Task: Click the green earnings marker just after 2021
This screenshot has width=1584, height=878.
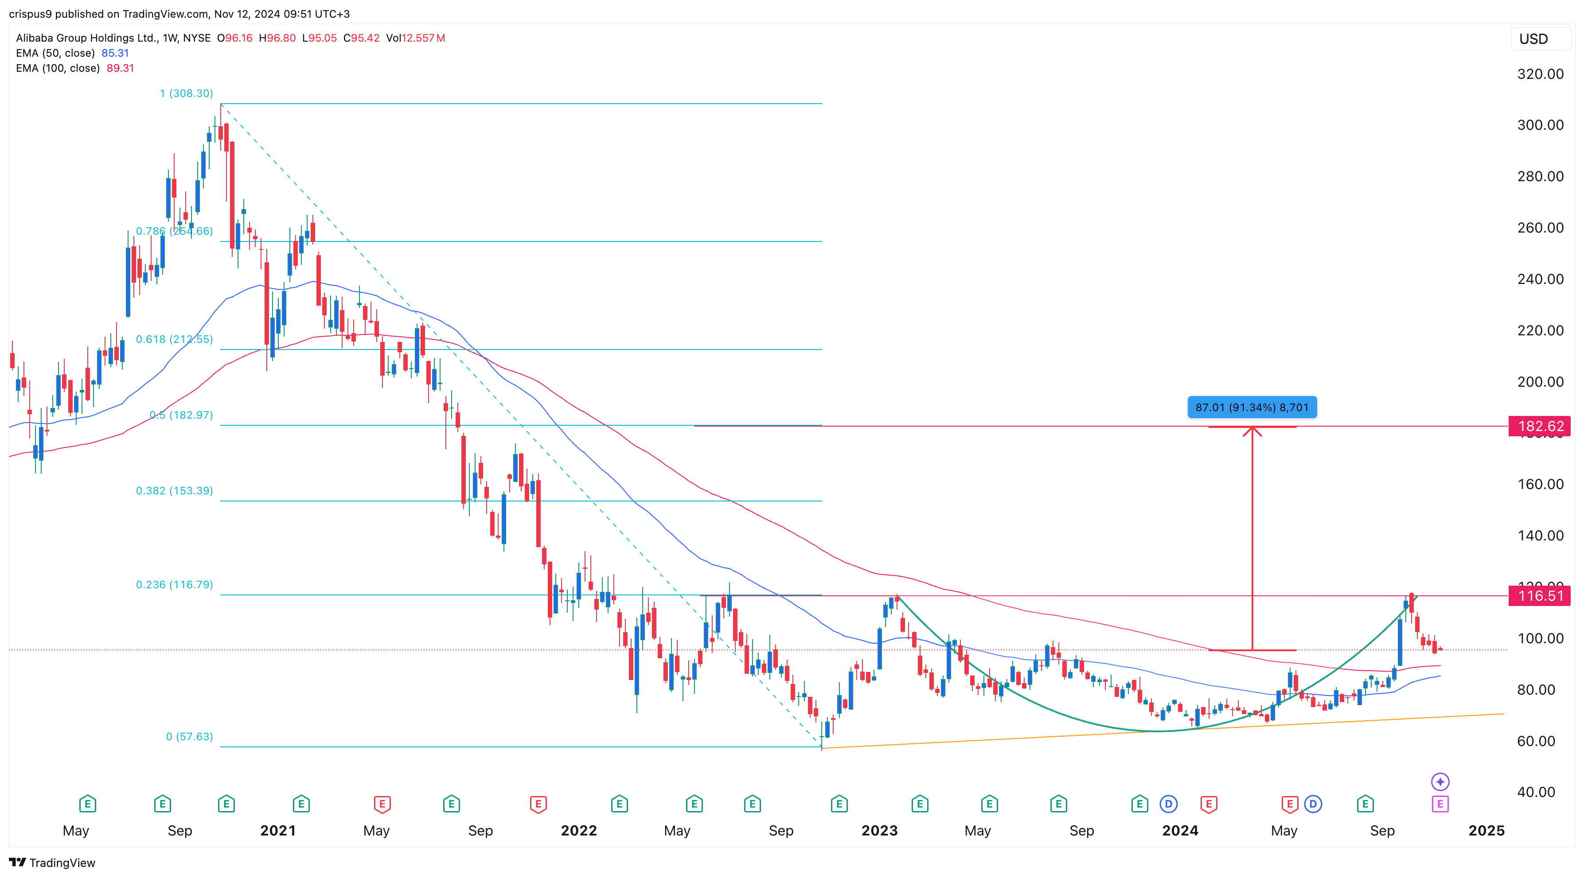Action: coord(301,804)
